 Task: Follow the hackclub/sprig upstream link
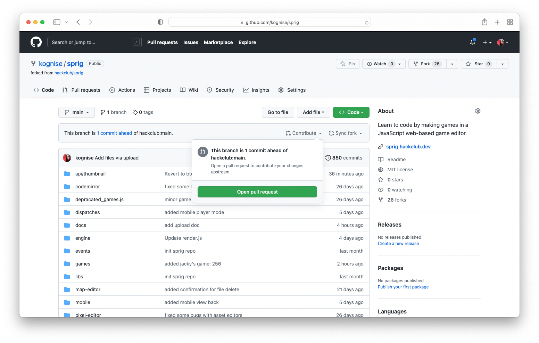point(69,73)
